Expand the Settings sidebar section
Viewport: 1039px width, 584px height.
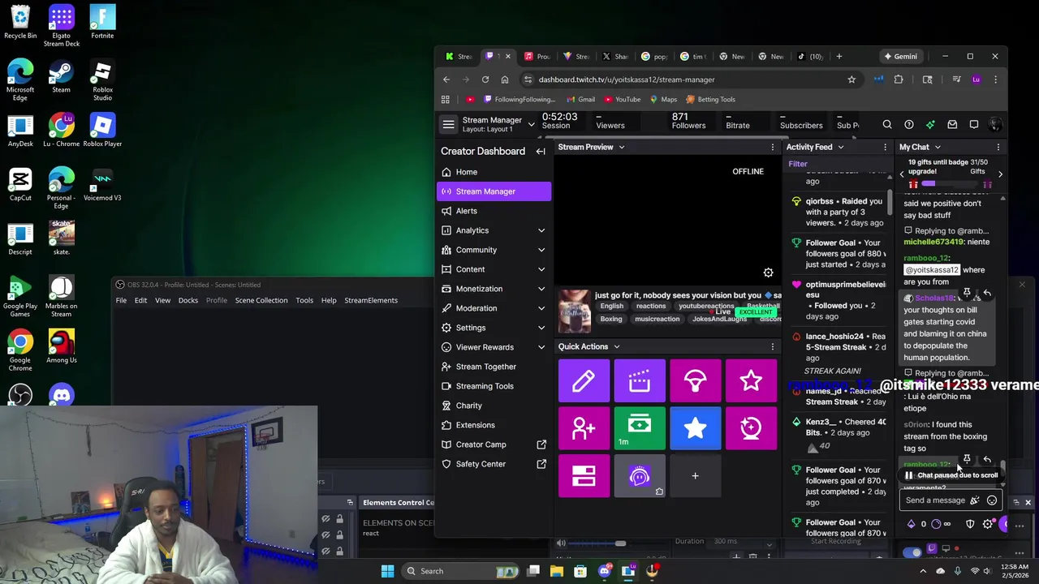pyautogui.click(x=541, y=328)
